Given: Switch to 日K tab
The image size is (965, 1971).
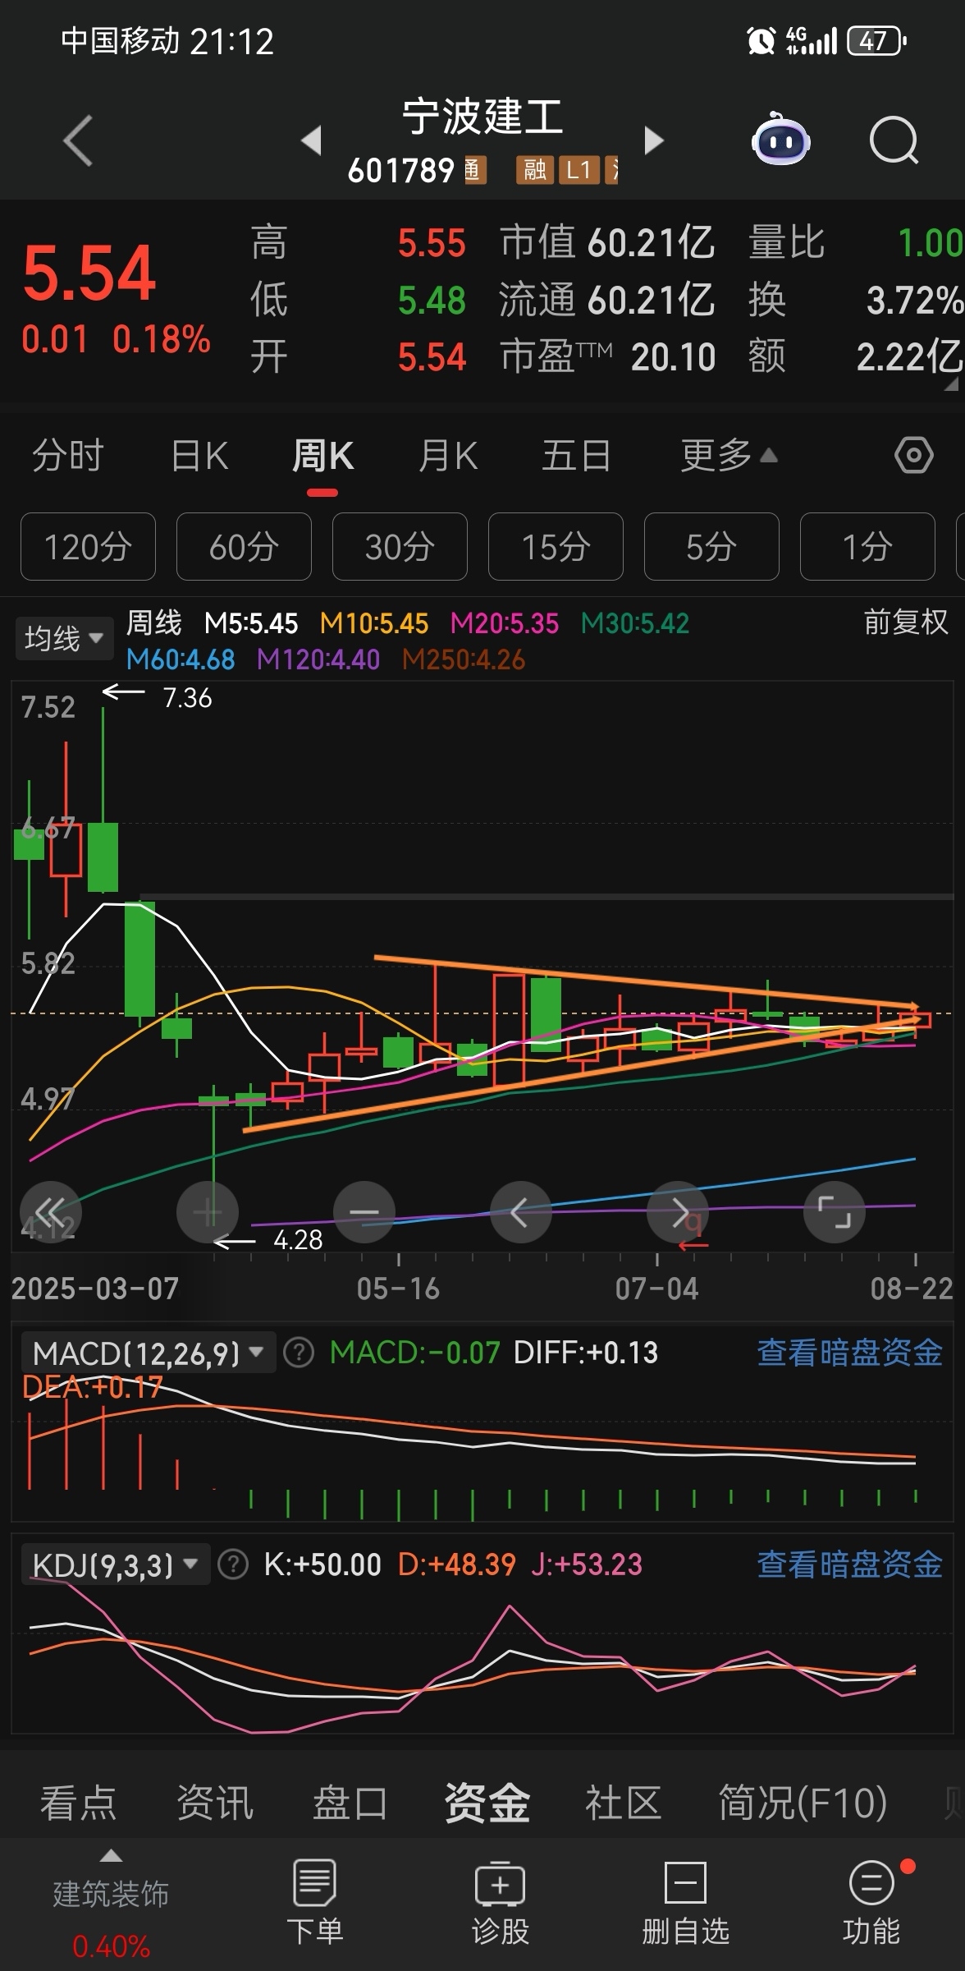Looking at the screenshot, I should coord(199,455).
